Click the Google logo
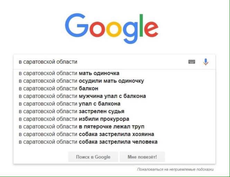The width and height of the screenshot is (230, 177). point(112,28)
